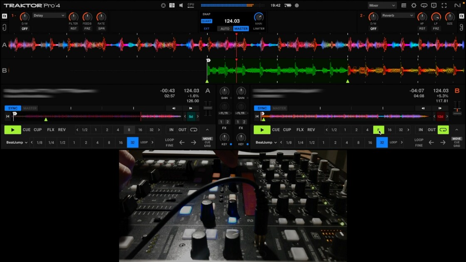Enable FLX mode on deck A
Screen dimensions: 466x262
50,130
